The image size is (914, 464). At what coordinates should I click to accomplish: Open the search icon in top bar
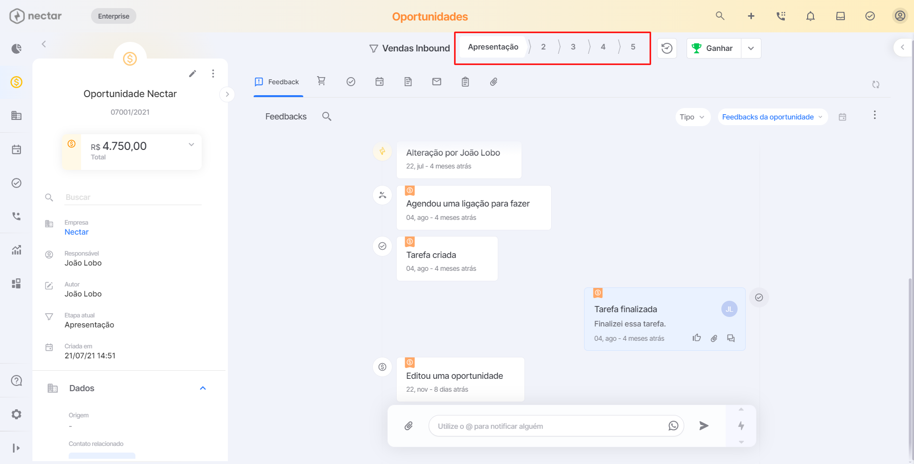tap(720, 16)
